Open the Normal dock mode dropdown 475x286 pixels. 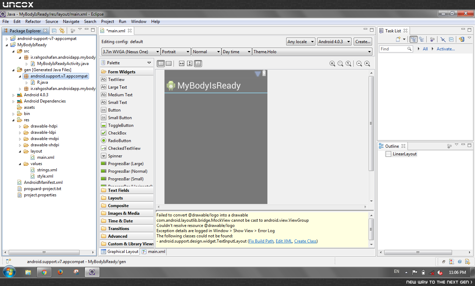point(207,52)
